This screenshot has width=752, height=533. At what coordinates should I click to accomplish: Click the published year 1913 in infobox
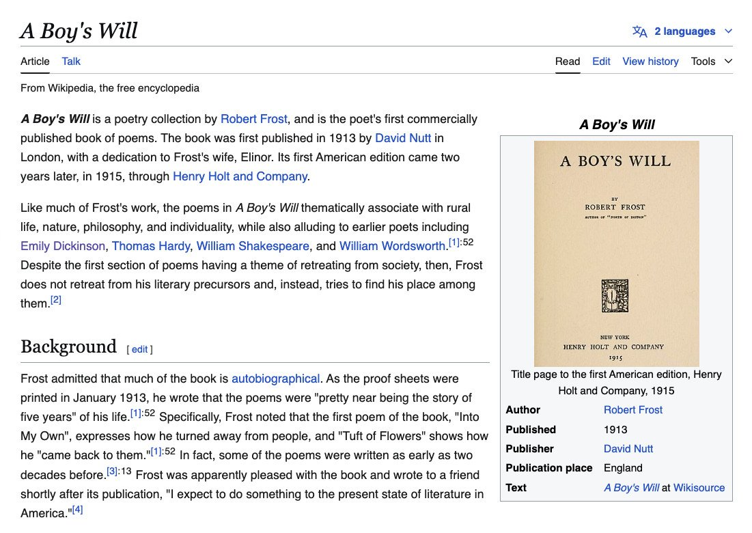pyautogui.click(x=615, y=429)
